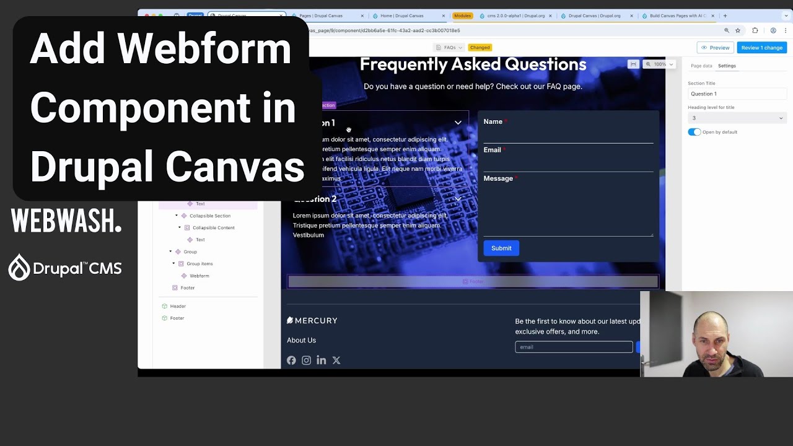Open the FAQs page selector dropdown
The width and height of the screenshot is (793, 446).
click(449, 47)
